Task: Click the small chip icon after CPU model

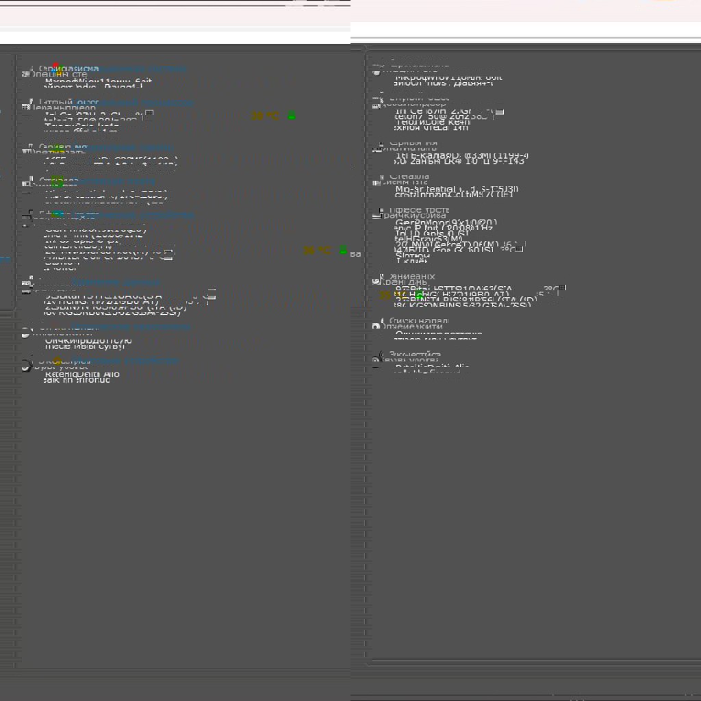Action: pos(149,114)
